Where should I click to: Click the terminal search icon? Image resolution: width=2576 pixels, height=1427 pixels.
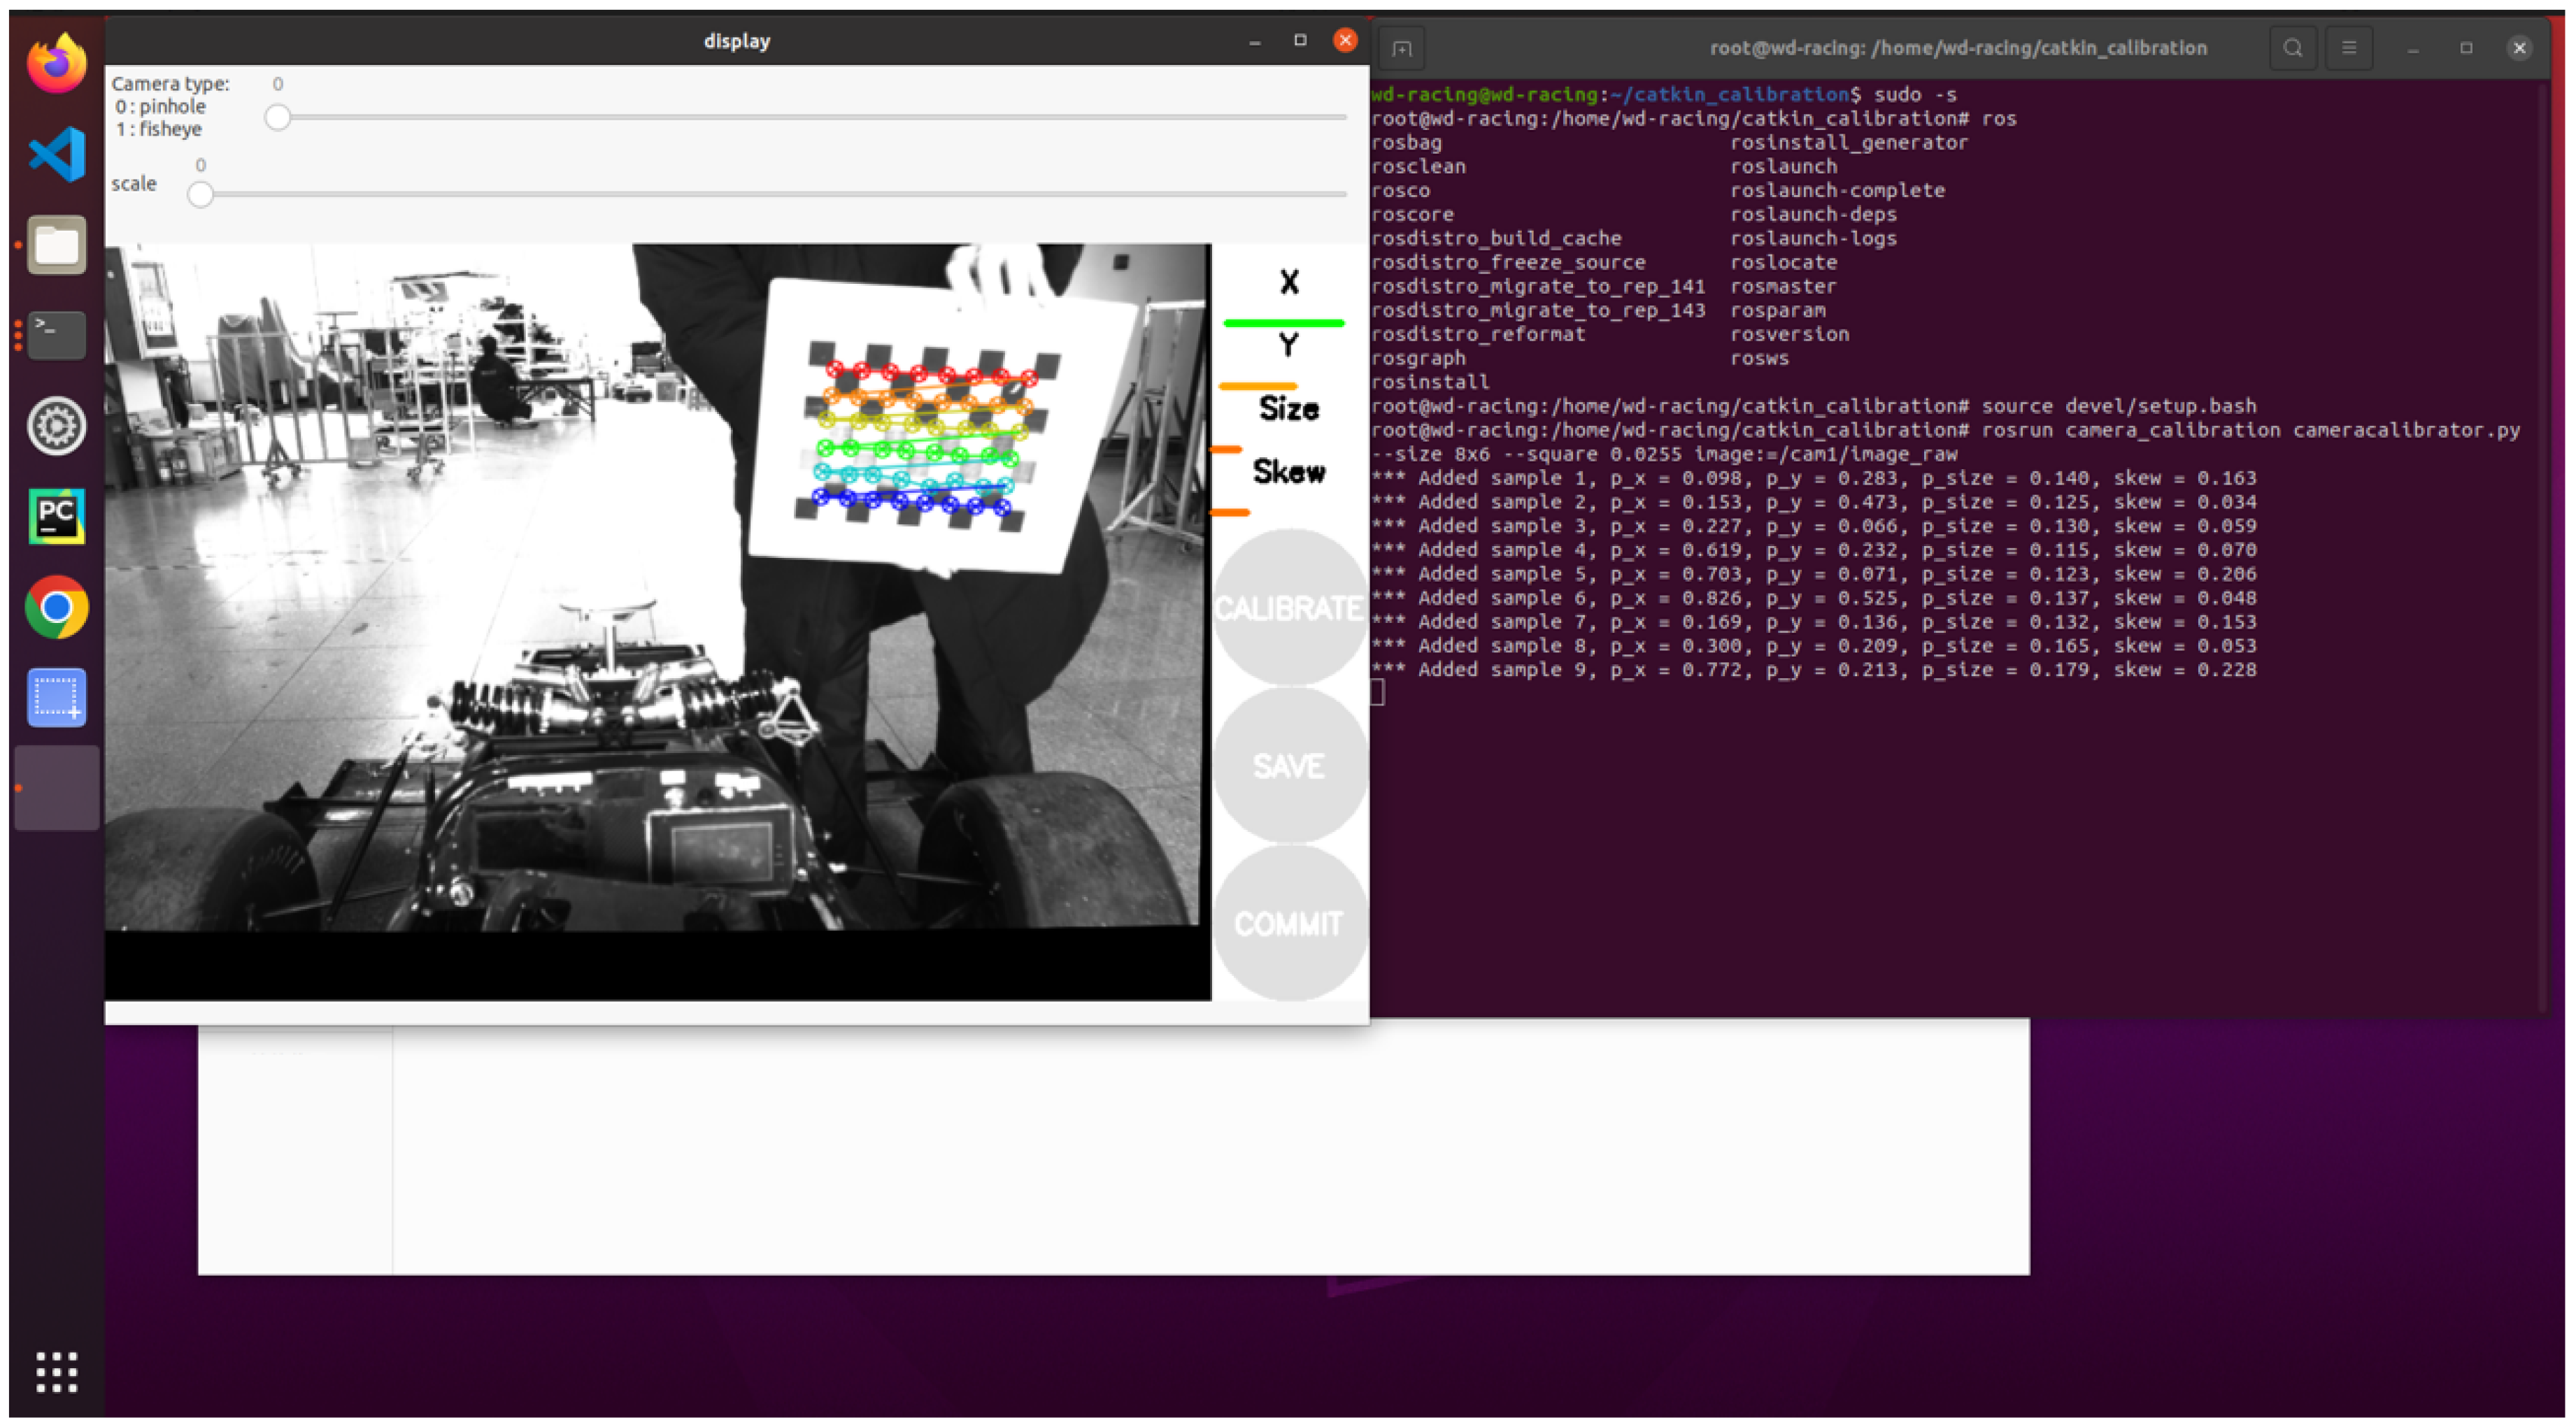(x=2292, y=48)
